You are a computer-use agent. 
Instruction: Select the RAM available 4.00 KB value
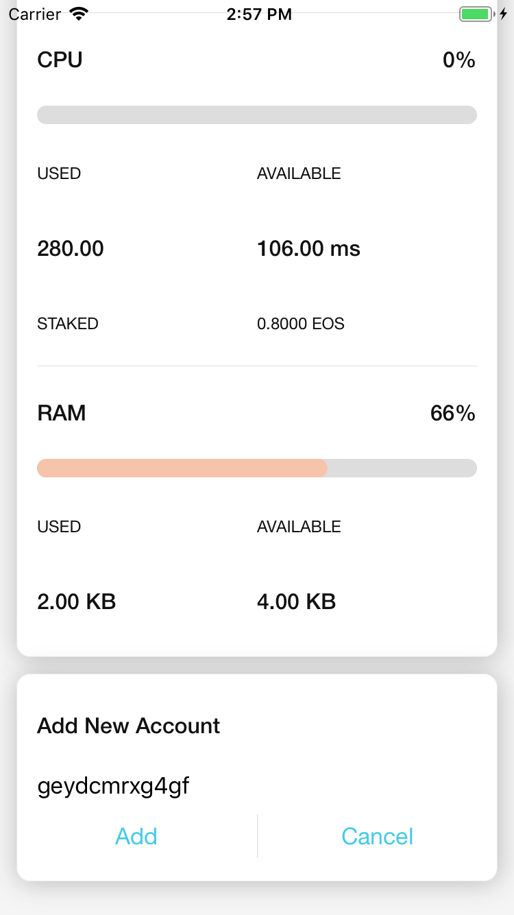tap(296, 602)
